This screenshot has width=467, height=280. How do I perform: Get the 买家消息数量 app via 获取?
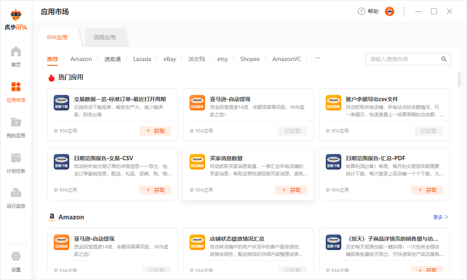coord(291,190)
